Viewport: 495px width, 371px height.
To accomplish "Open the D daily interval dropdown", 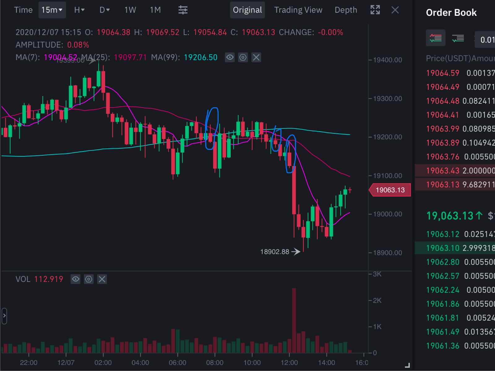I will [104, 10].
